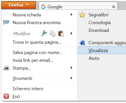Click the Segnalibri star icon
The image size is (126, 103).
(82, 15)
